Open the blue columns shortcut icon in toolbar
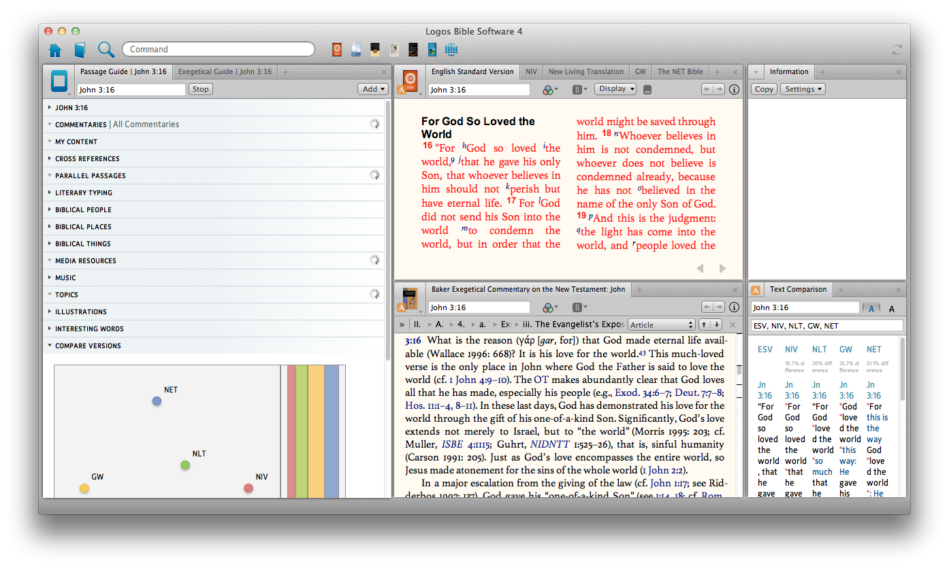The height and width of the screenshot is (568, 949). [x=451, y=49]
